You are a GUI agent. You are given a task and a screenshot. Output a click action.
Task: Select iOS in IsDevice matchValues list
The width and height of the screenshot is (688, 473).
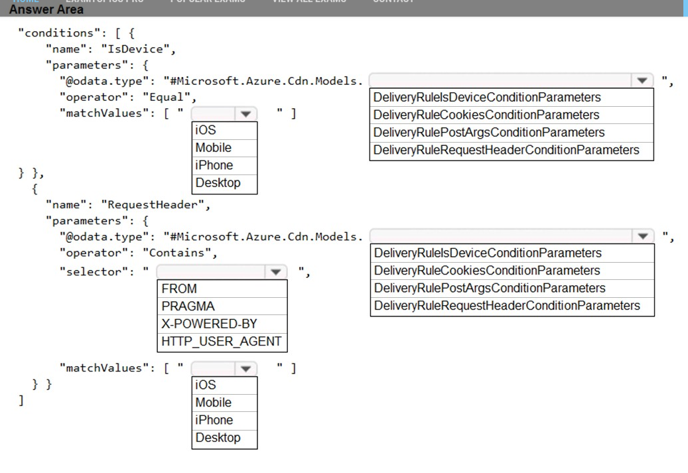pos(225,130)
